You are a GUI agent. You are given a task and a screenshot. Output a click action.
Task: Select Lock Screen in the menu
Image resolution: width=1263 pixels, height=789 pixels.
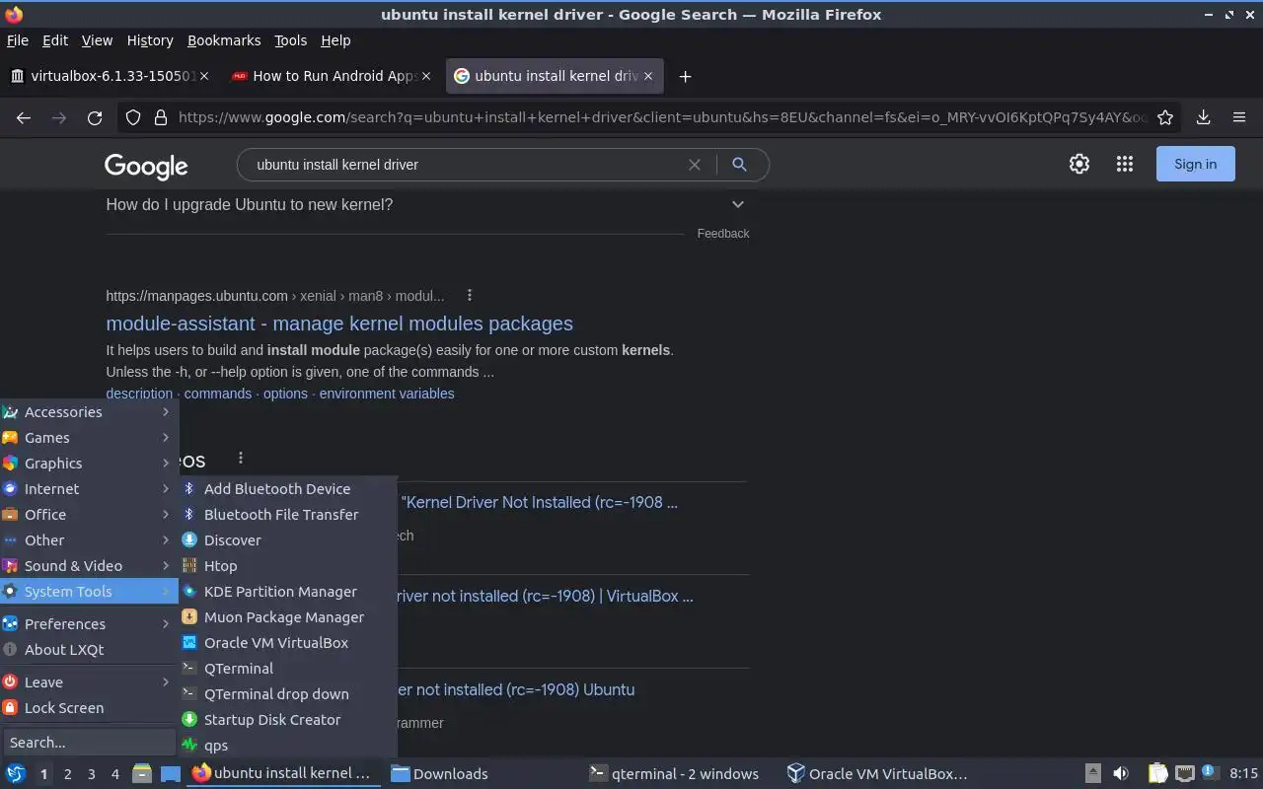(x=89, y=708)
